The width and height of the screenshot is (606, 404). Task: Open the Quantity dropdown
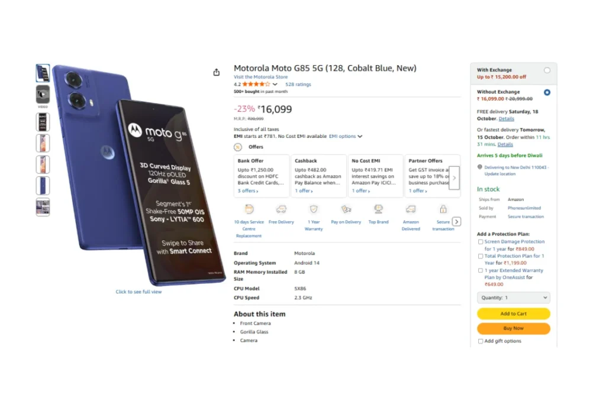(513, 298)
